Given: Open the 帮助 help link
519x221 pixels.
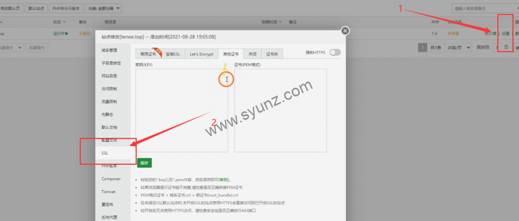Looking at the screenshot, I should pyautogui.click(x=224, y=180).
